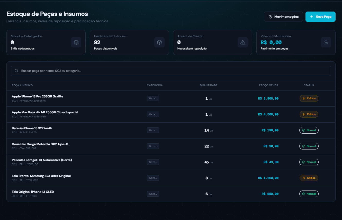Click the quantity 22 un
This screenshot has width=342, height=220.
(x=209, y=146)
